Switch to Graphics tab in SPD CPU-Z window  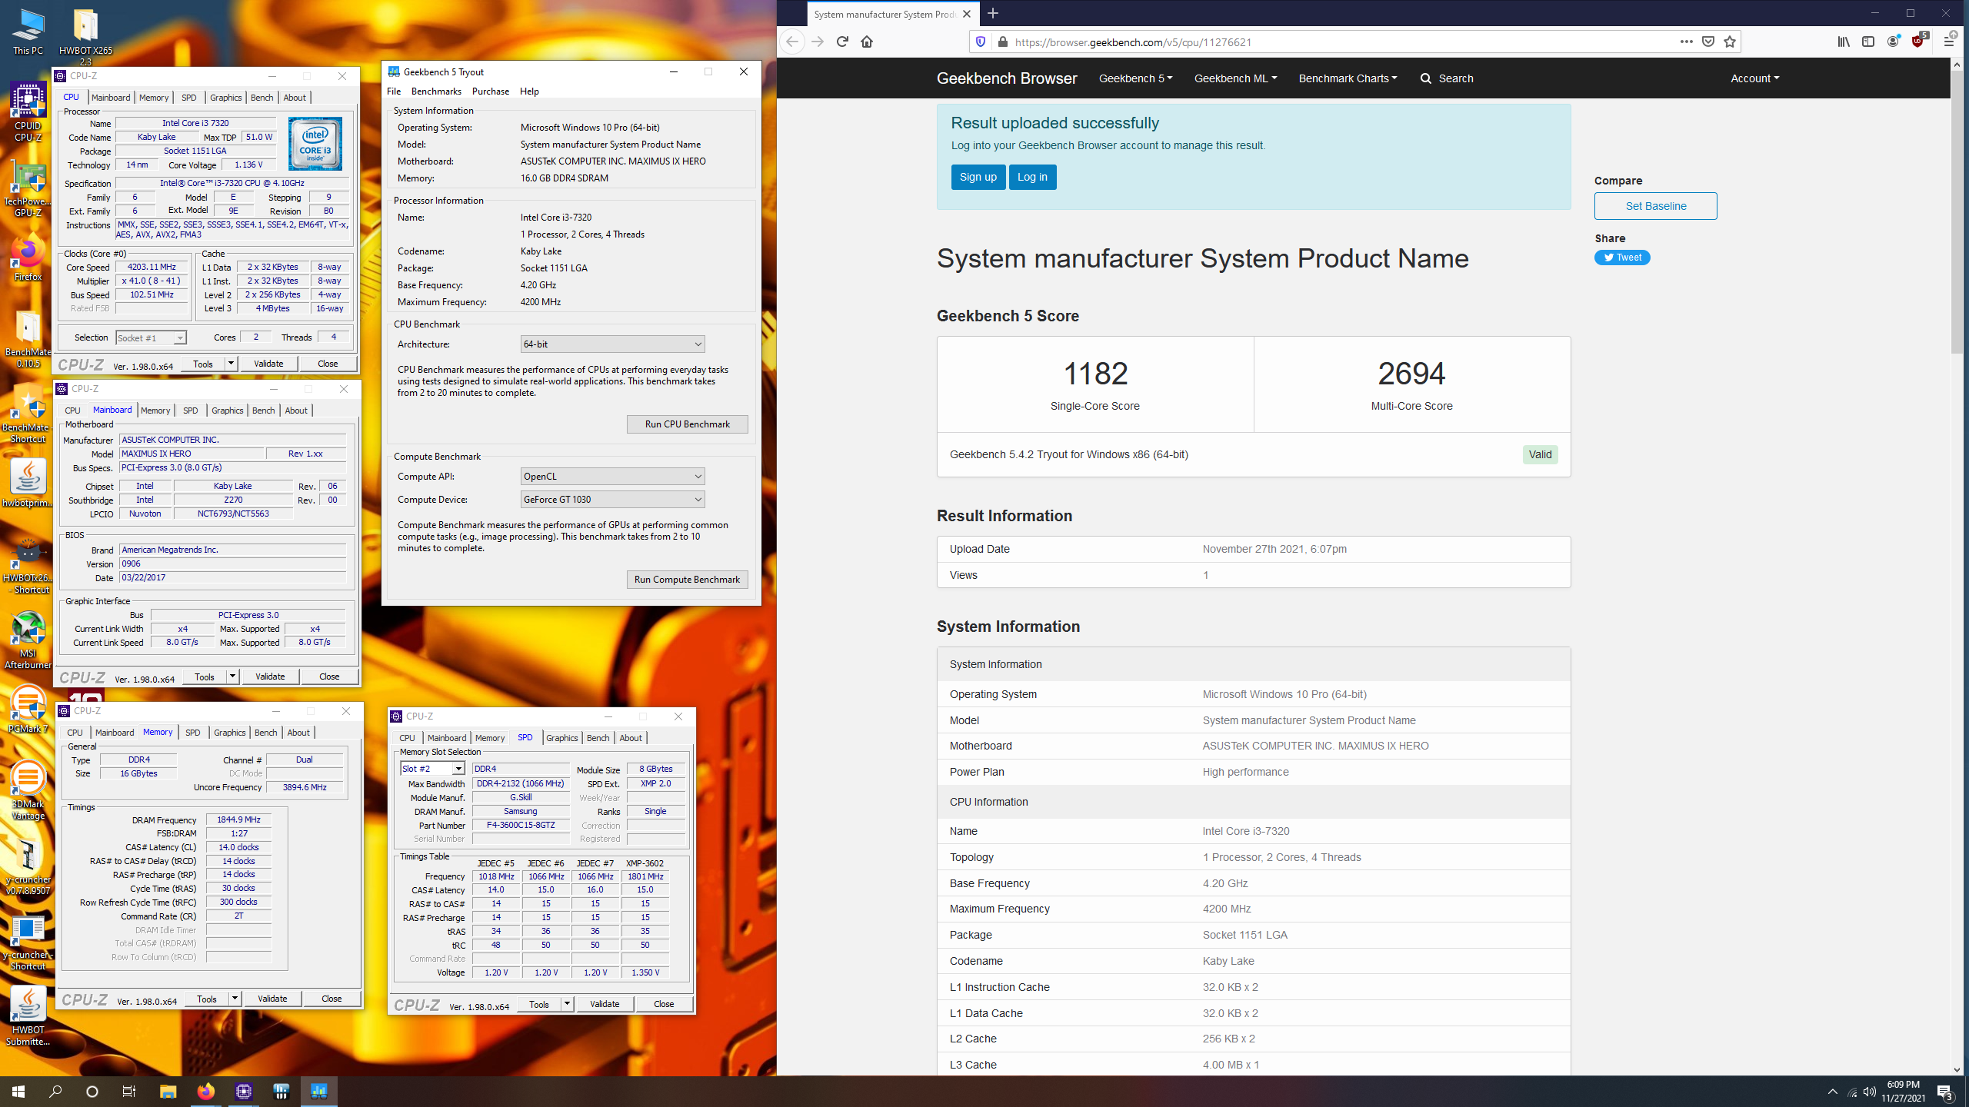tap(561, 738)
